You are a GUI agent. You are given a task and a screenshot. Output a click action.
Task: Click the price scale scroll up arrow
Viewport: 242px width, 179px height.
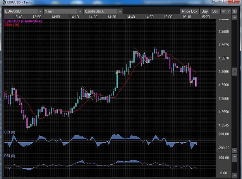pyautogui.click(x=235, y=17)
